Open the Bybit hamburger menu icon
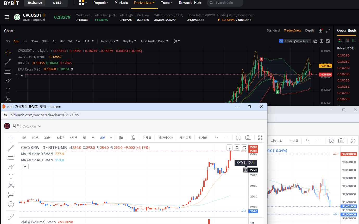This screenshot has width=359, height=224. tap(7, 17)
